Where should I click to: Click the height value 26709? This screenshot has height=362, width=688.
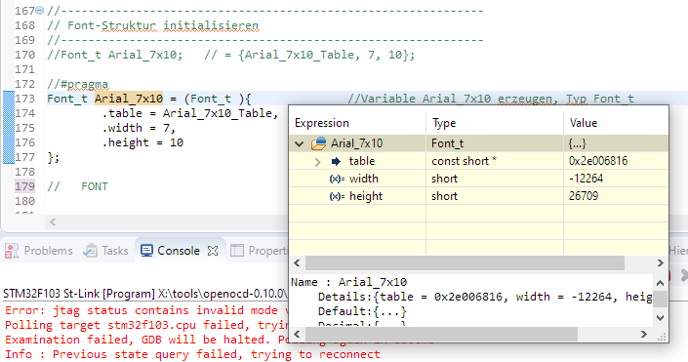coord(584,196)
